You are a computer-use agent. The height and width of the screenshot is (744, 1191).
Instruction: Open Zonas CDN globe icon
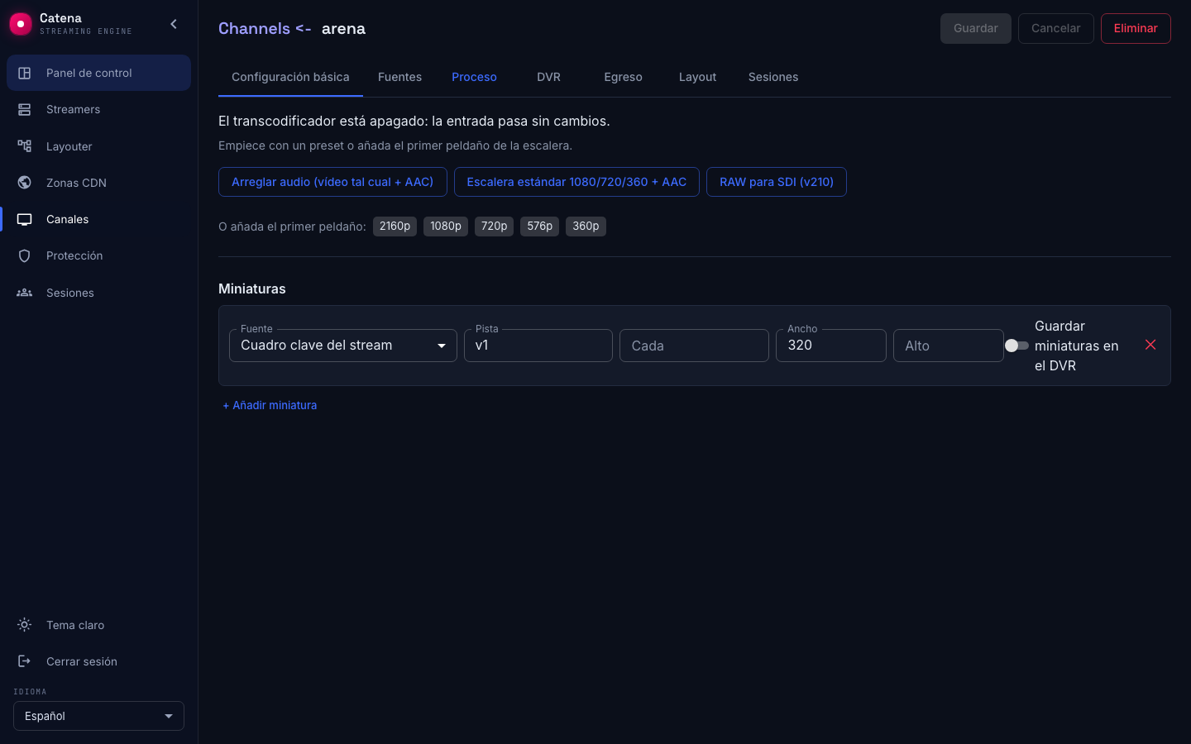pos(25,183)
